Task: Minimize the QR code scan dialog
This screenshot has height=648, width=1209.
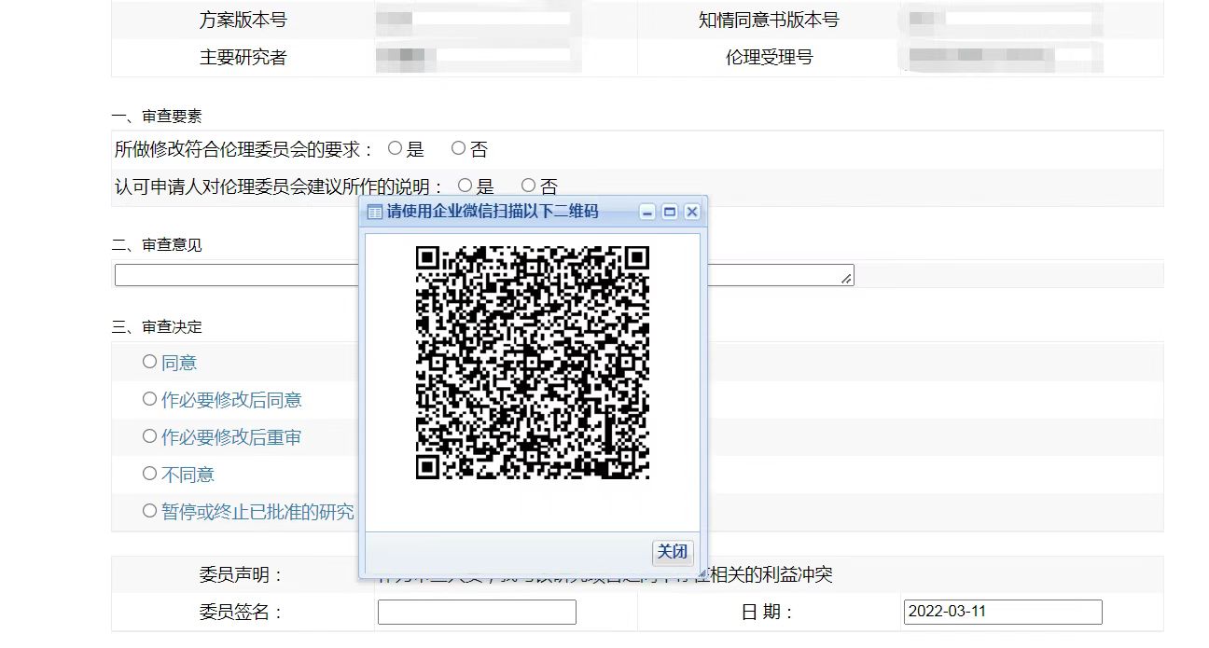Action: tap(647, 212)
